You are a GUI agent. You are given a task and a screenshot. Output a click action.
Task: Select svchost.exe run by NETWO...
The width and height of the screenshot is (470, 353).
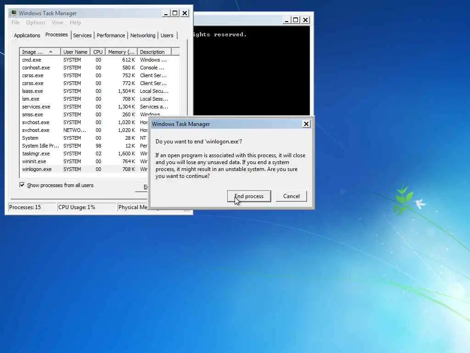(x=84, y=130)
